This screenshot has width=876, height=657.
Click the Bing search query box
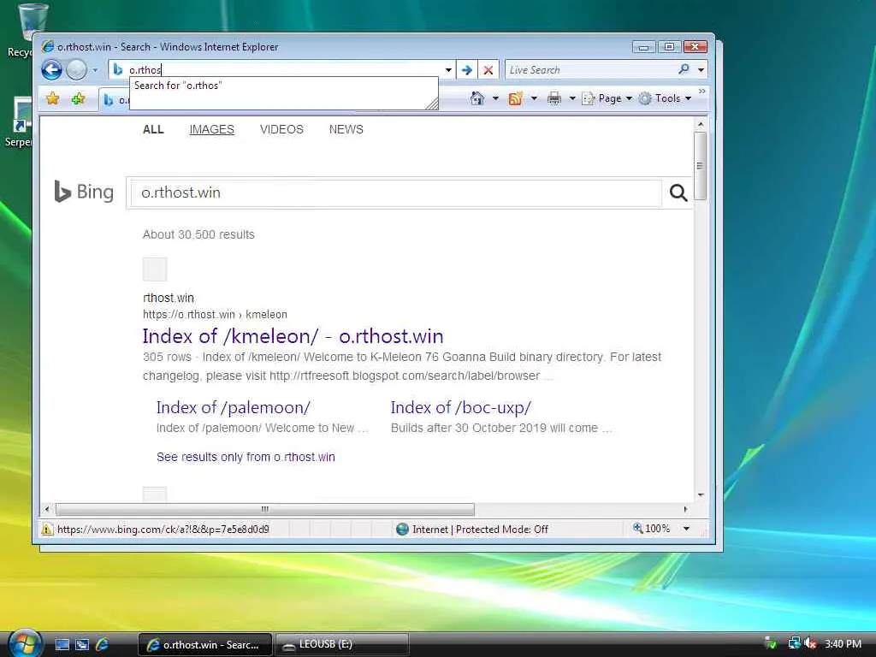395,192
